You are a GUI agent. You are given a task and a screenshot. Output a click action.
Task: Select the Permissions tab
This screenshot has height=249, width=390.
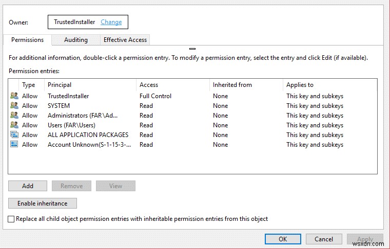28,39
